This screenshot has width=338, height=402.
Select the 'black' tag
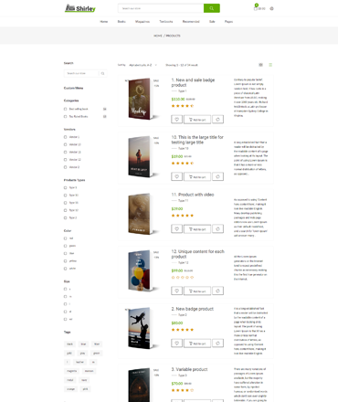[69, 344]
